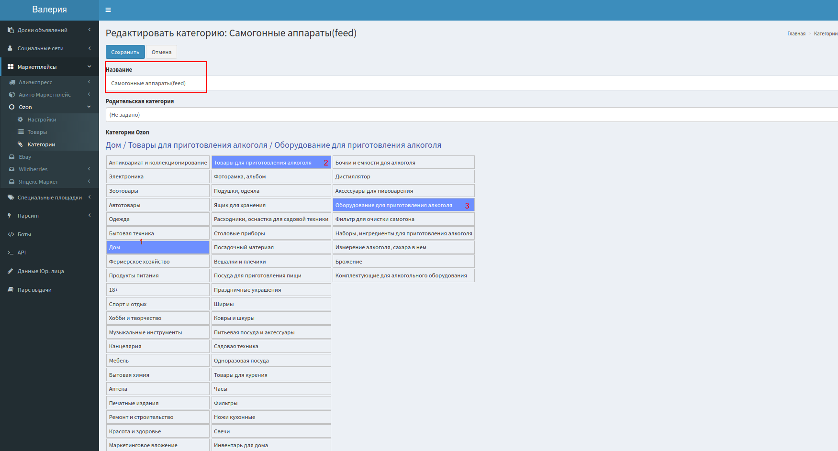Viewport: 838px width, 451px height.
Task: Click the Парсинг lightning icon
Action: 10,216
